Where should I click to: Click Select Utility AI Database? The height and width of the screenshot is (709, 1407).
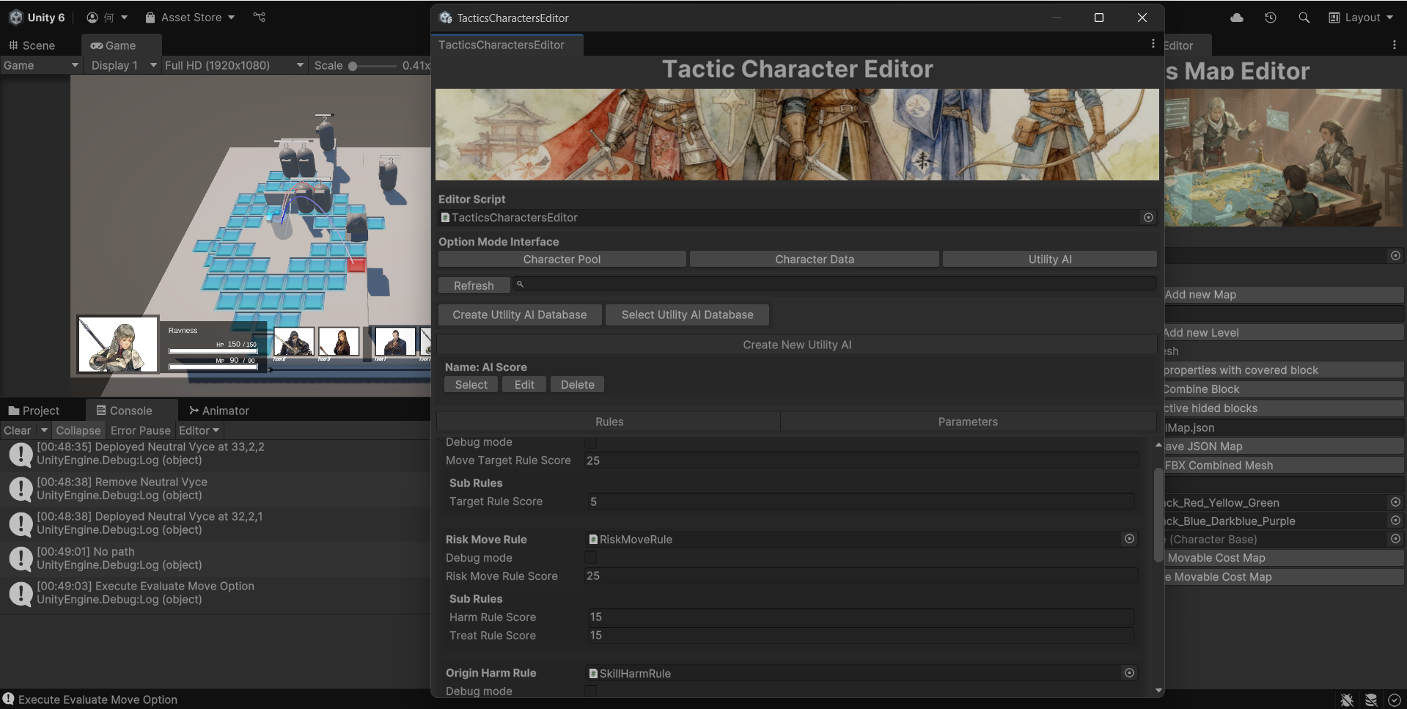[688, 315]
